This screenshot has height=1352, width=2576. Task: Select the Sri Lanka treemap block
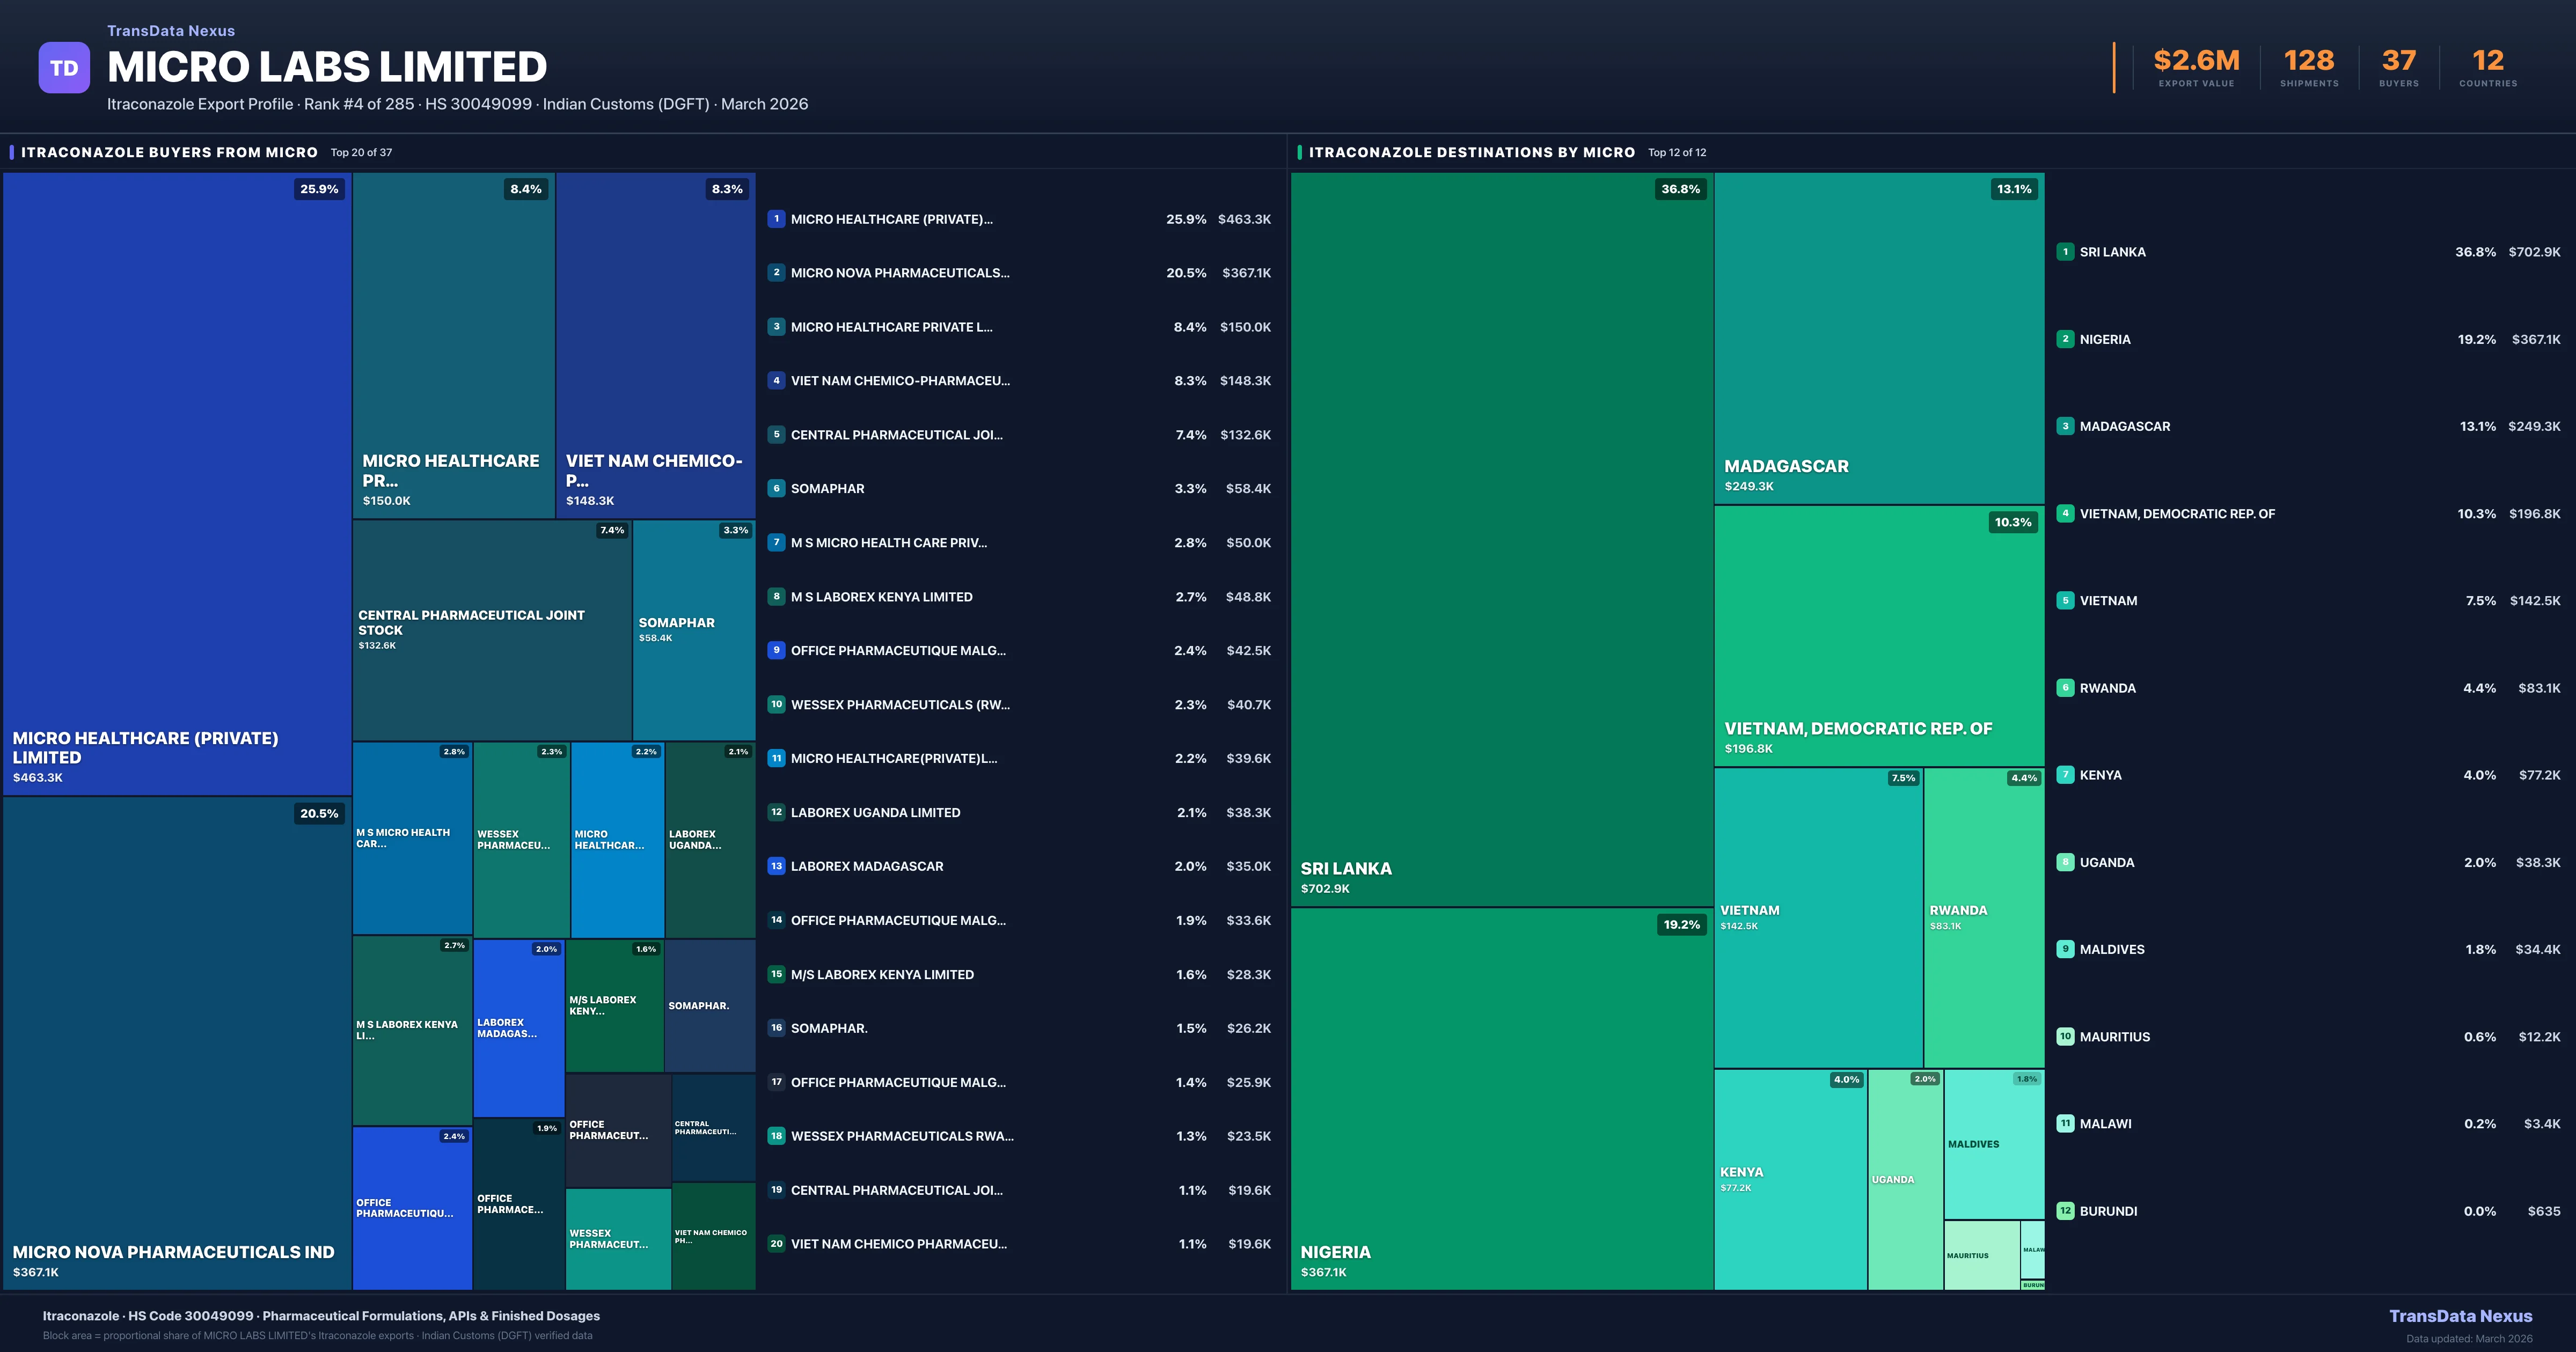(x=1501, y=540)
